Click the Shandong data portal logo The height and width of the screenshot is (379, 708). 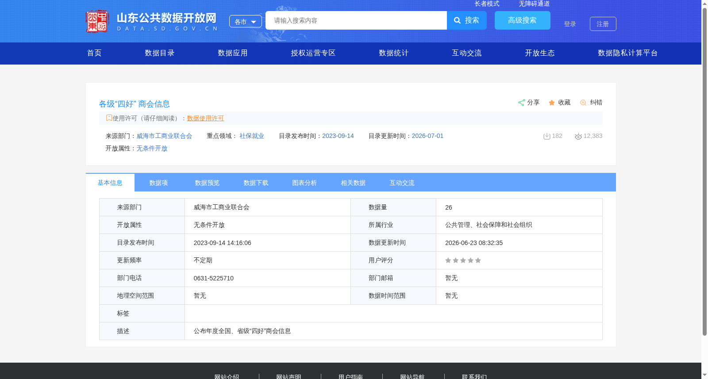[152, 21]
